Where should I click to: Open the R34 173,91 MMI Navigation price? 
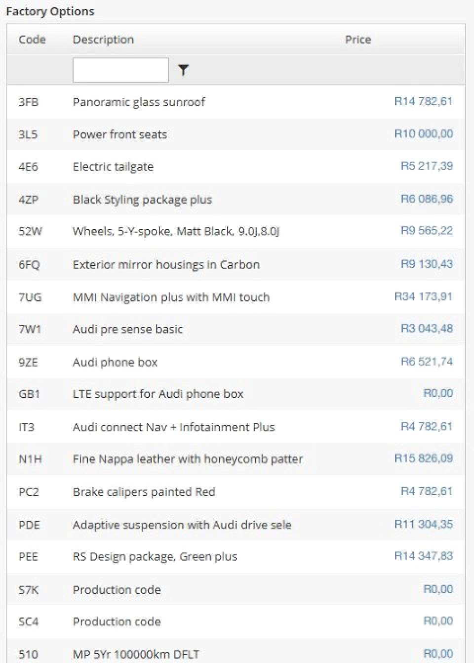point(423,296)
